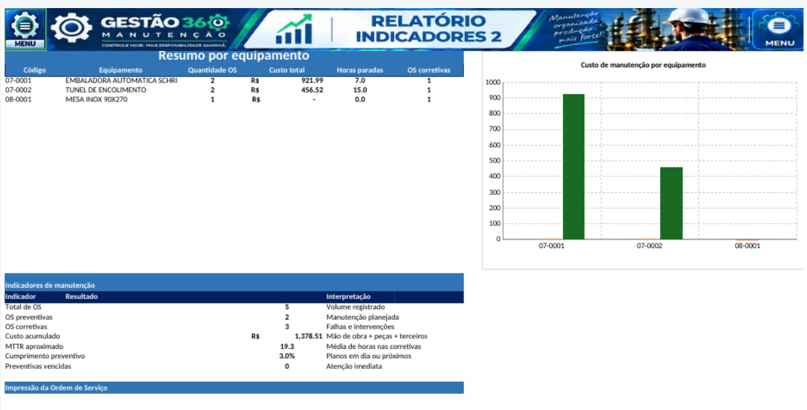Select the 'Interpretação' column header
Viewport: 807px width, 410px height.
348,296
